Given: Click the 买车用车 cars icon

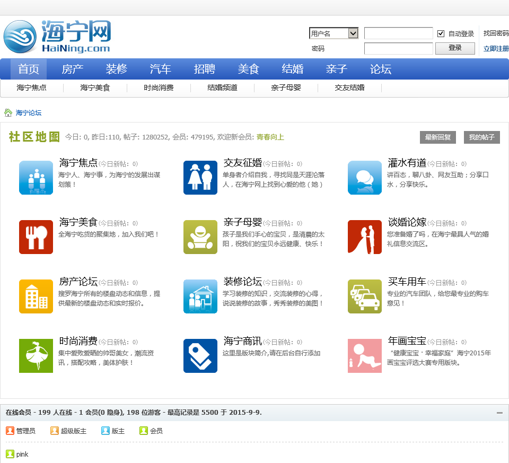Looking at the screenshot, I should pyautogui.click(x=365, y=296).
